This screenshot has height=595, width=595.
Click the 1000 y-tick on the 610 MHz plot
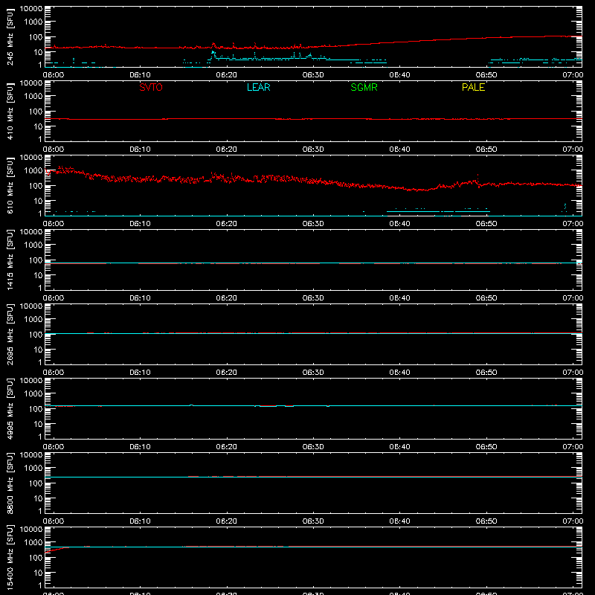click(x=33, y=171)
